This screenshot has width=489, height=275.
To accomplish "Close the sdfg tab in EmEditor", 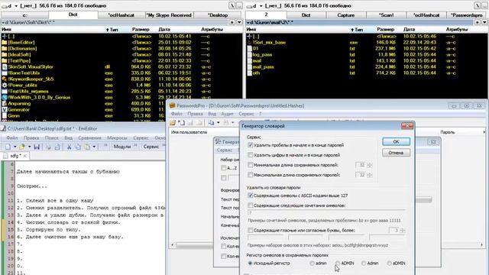I will 24,156.
